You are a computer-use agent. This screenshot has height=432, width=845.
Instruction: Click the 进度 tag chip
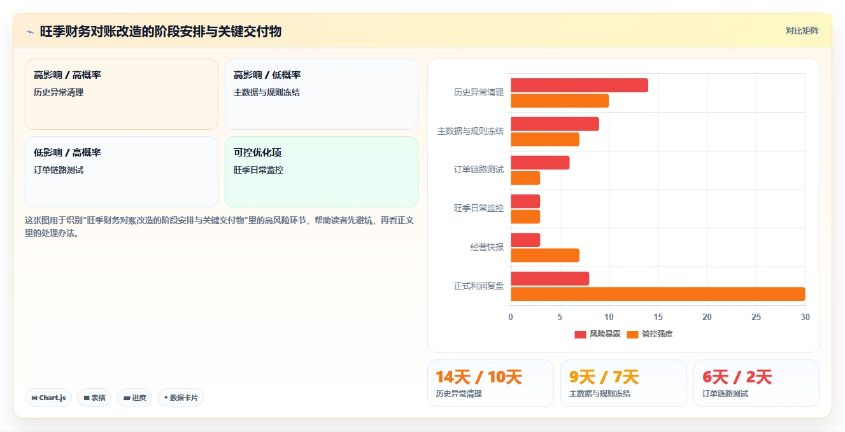134,398
